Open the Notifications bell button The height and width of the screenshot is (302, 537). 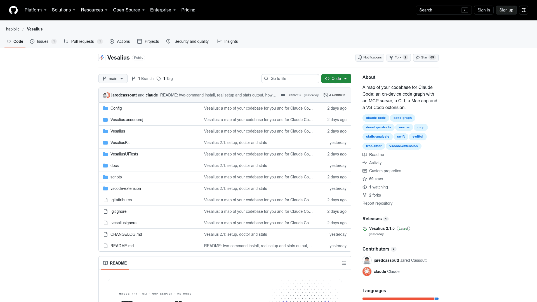(x=370, y=58)
